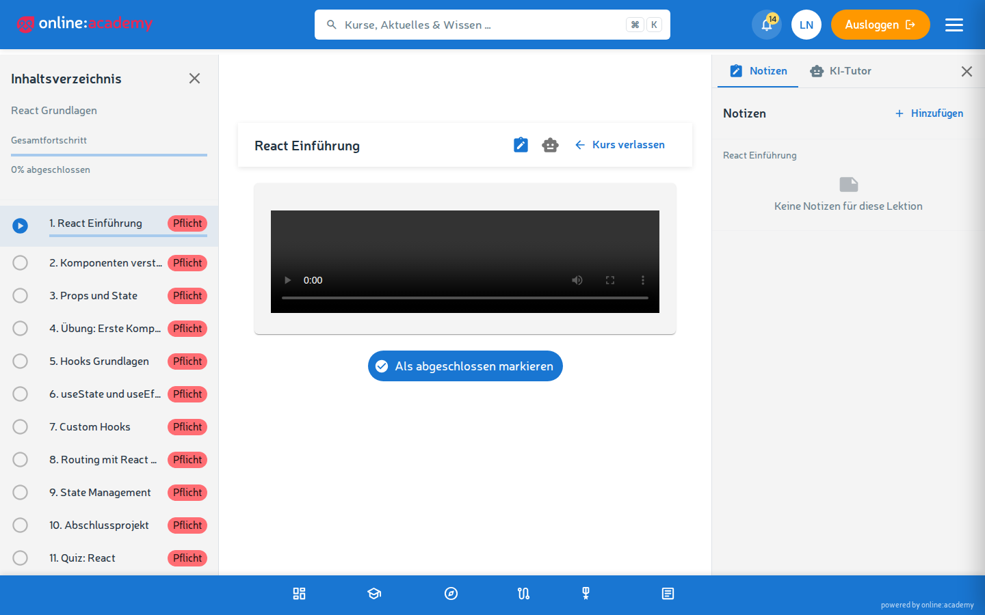Image resolution: width=985 pixels, height=615 pixels.
Task: Open lesson 3. Props und State
Action: coord(109,296)
